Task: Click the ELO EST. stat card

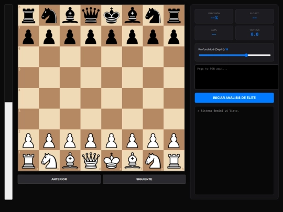Action: 255,16
